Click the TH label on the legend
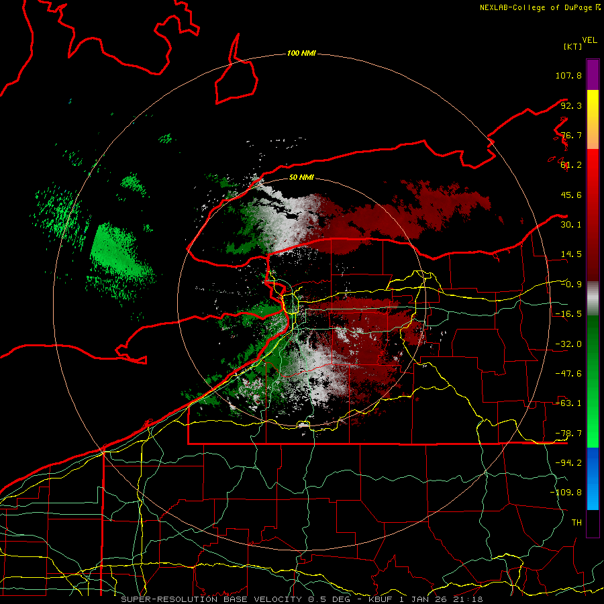The height and width of the screenshot is (604, 604). 576,523
